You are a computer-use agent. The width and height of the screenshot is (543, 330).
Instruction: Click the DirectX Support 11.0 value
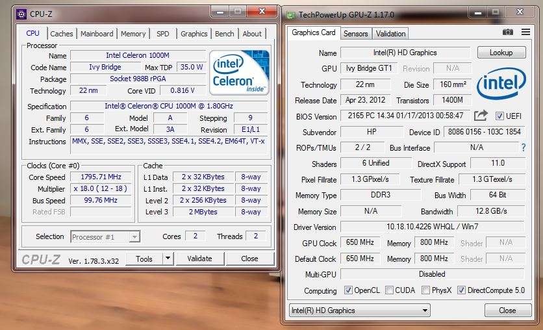coord(498,163)
